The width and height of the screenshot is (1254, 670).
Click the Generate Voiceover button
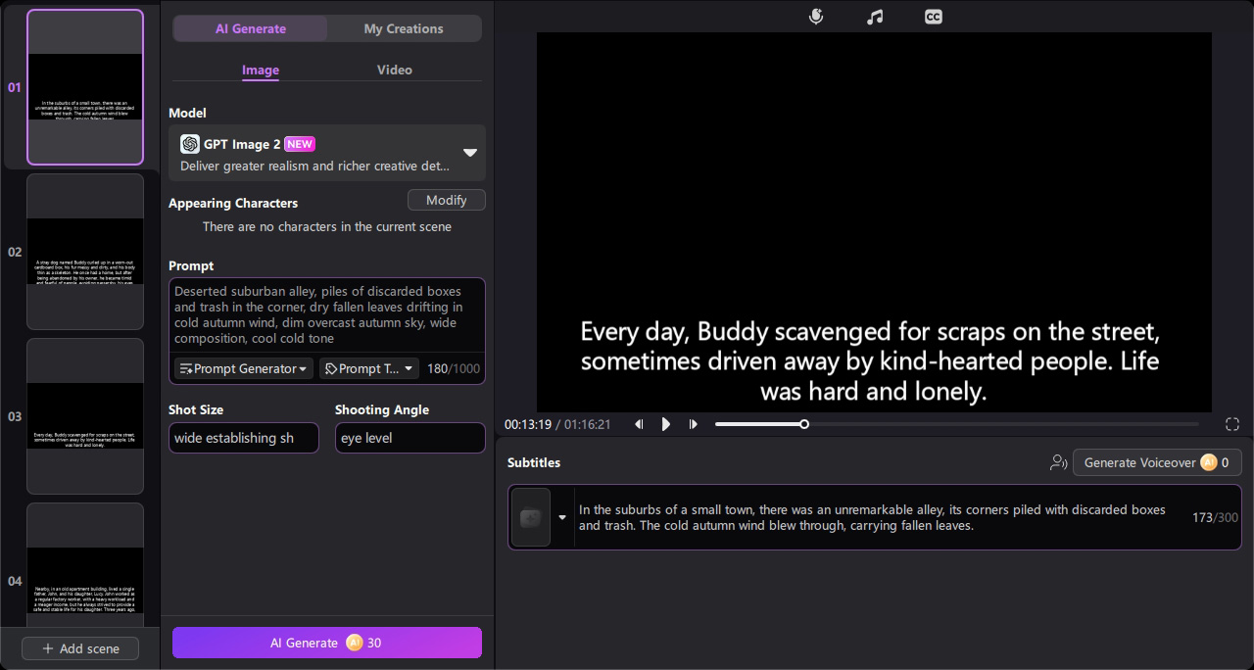tap(1157, 462)
